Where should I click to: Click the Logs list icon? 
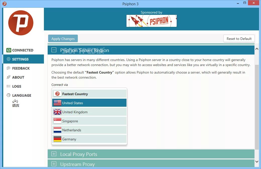pos(9,86)
